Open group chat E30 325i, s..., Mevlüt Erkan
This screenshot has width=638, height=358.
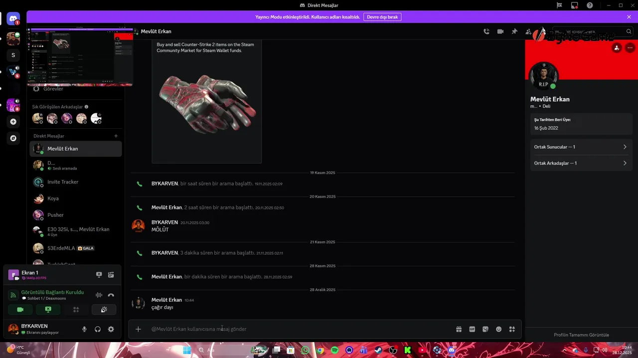[x=76, y=231]
